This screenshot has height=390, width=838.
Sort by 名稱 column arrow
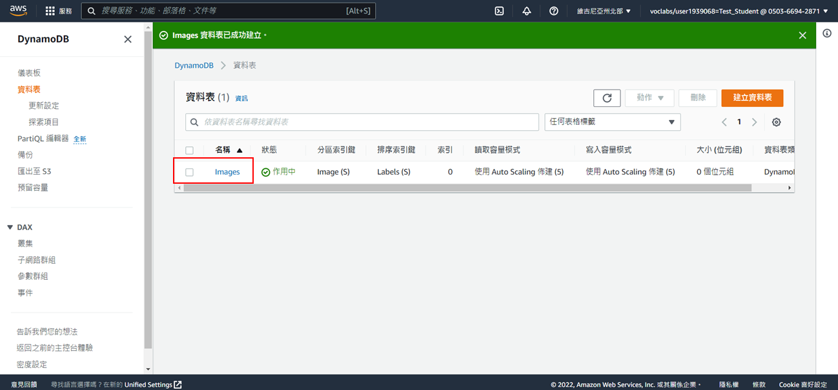(240, 150)
